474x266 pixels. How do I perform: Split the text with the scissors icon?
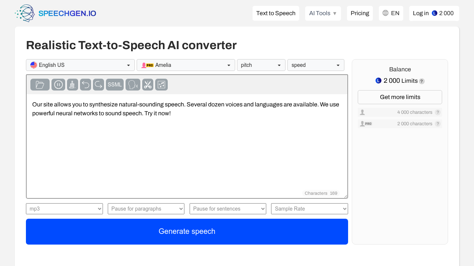[147, 85]
